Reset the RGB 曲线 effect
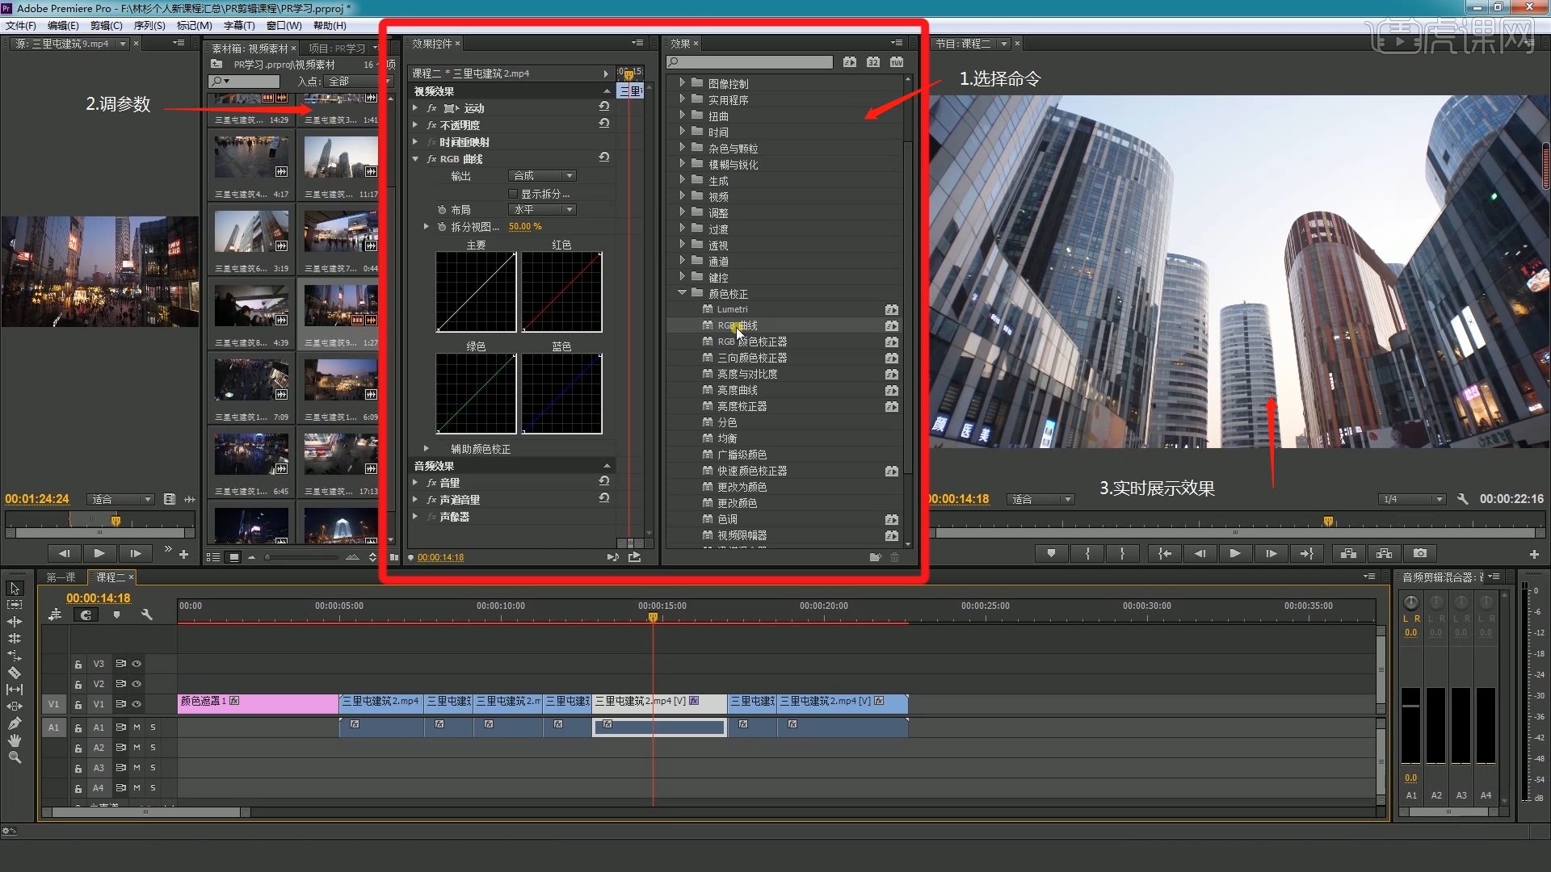Image resolution: width=1551 pixels, height=872 pixels. 603,157
